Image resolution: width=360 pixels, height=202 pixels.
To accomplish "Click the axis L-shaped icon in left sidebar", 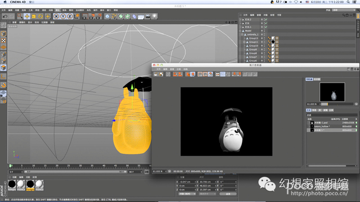I will point(4,76).
